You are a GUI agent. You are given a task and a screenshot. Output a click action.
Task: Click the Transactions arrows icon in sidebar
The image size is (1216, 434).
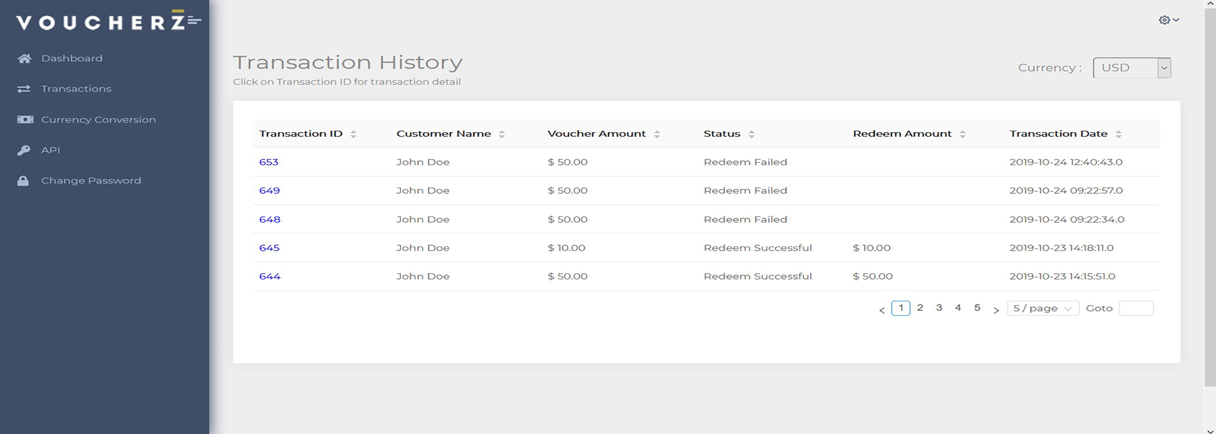pyautogui.click(x=24, y=89)
